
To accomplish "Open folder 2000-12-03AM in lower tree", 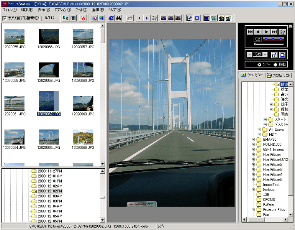I will (50, 196).
